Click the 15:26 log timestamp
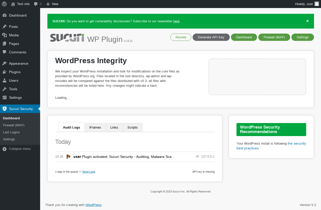 coord(59,157)
